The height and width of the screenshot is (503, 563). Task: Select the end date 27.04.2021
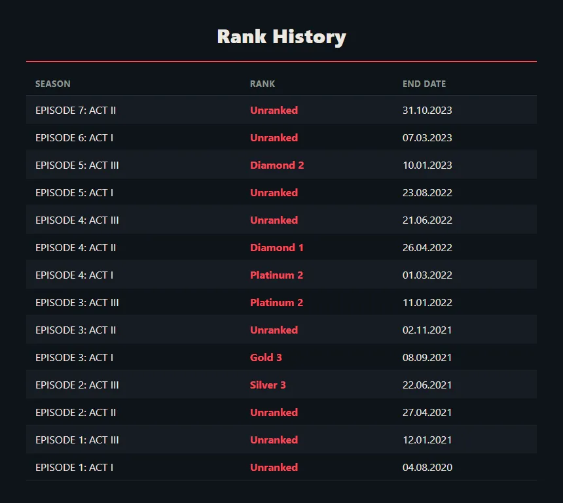tap(427, 413)
